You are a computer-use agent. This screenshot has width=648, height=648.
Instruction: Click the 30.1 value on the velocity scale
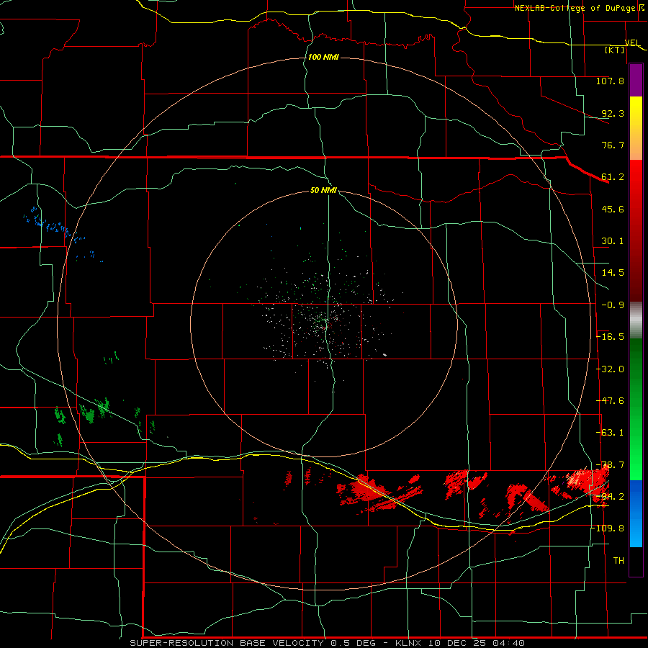tap(613, 241)
